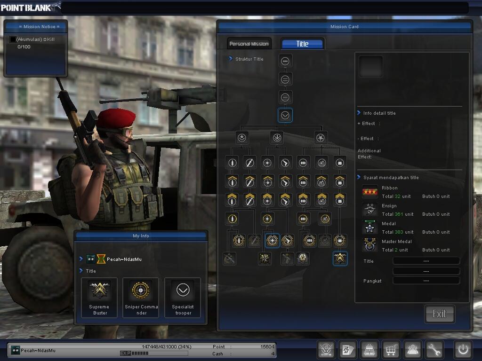Select the laurel-wreath magazine title icon
Viewport: 482px width, 361px height.
click(309, 241)
